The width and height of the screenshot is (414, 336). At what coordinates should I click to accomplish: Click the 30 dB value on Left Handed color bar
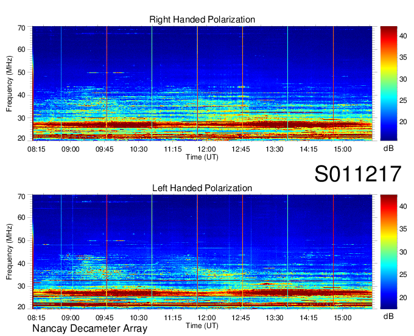coord(403,252)
